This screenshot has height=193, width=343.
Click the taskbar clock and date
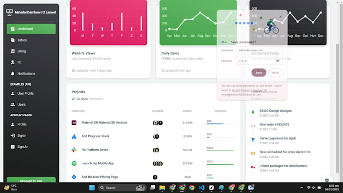pyautogui.click(x=332, y=187)
